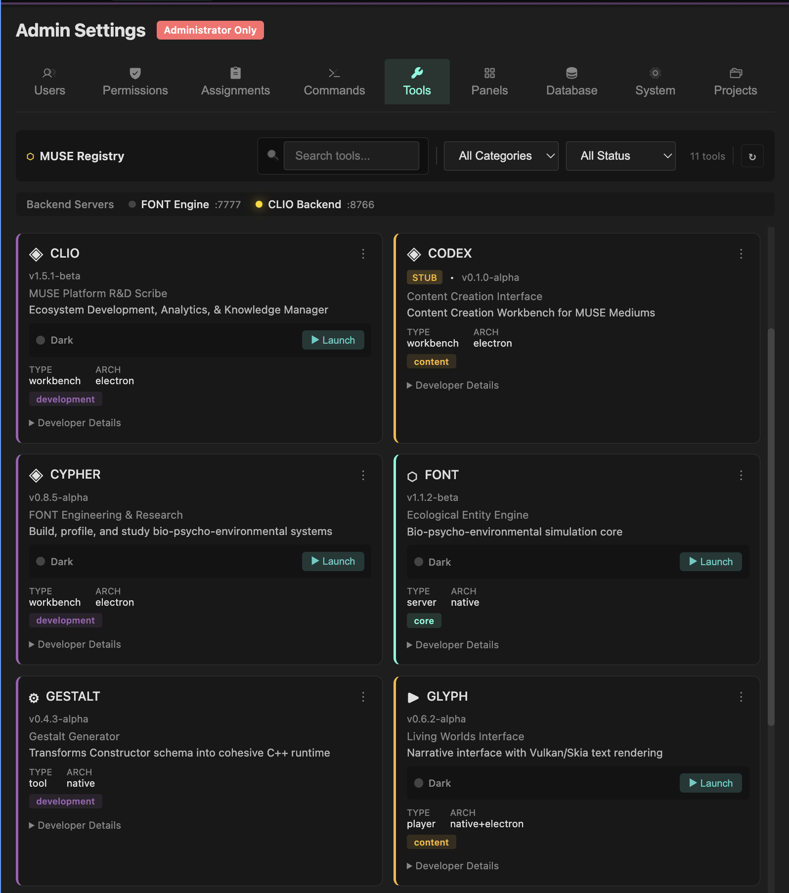Open the GLYPH card options menu

pyautogui.click(x=741, y=697)
